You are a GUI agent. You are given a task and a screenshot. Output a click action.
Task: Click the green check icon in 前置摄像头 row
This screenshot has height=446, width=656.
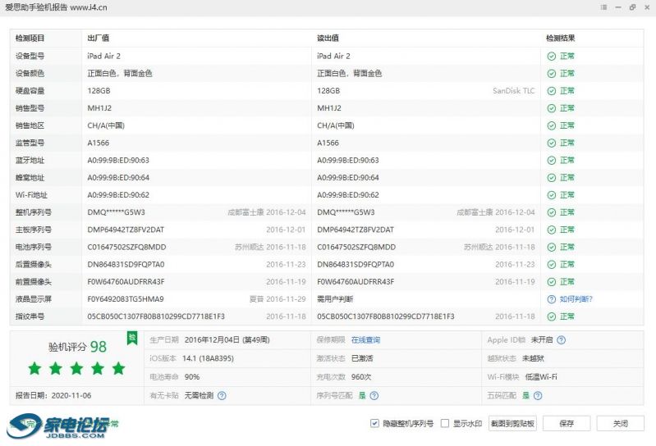pos(552,282)
